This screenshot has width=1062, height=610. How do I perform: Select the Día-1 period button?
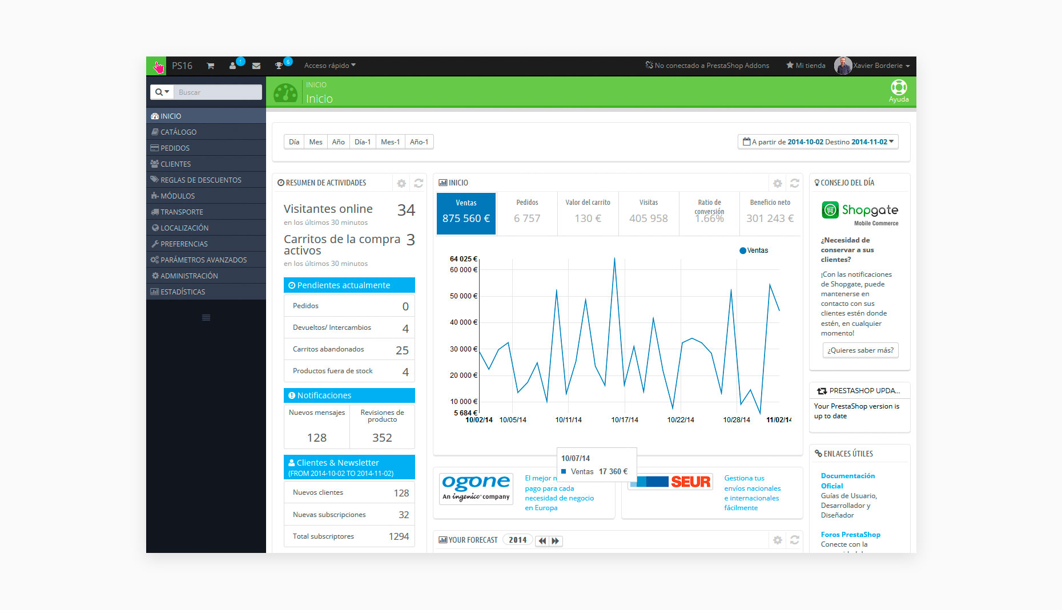tap(363, 142)
